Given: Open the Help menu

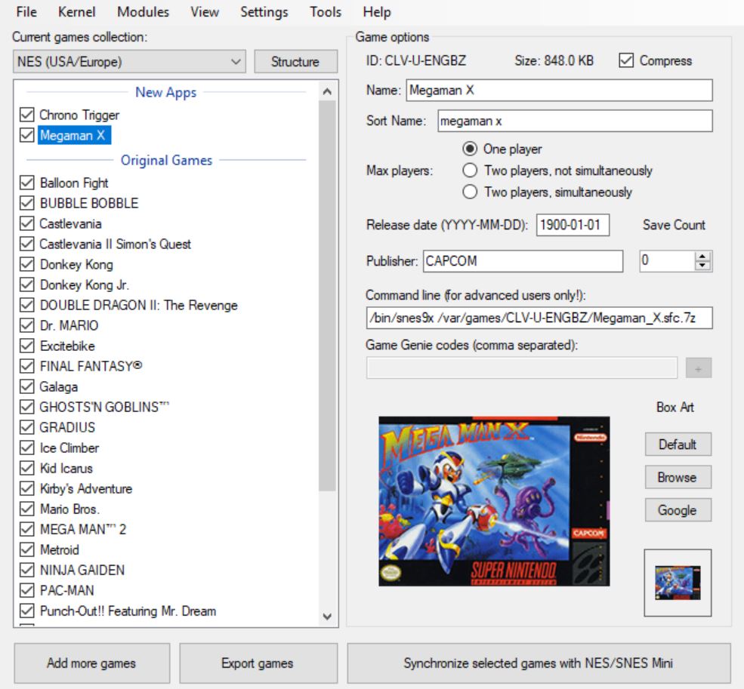Looking at the screenshot, I should tap(377, 12).
